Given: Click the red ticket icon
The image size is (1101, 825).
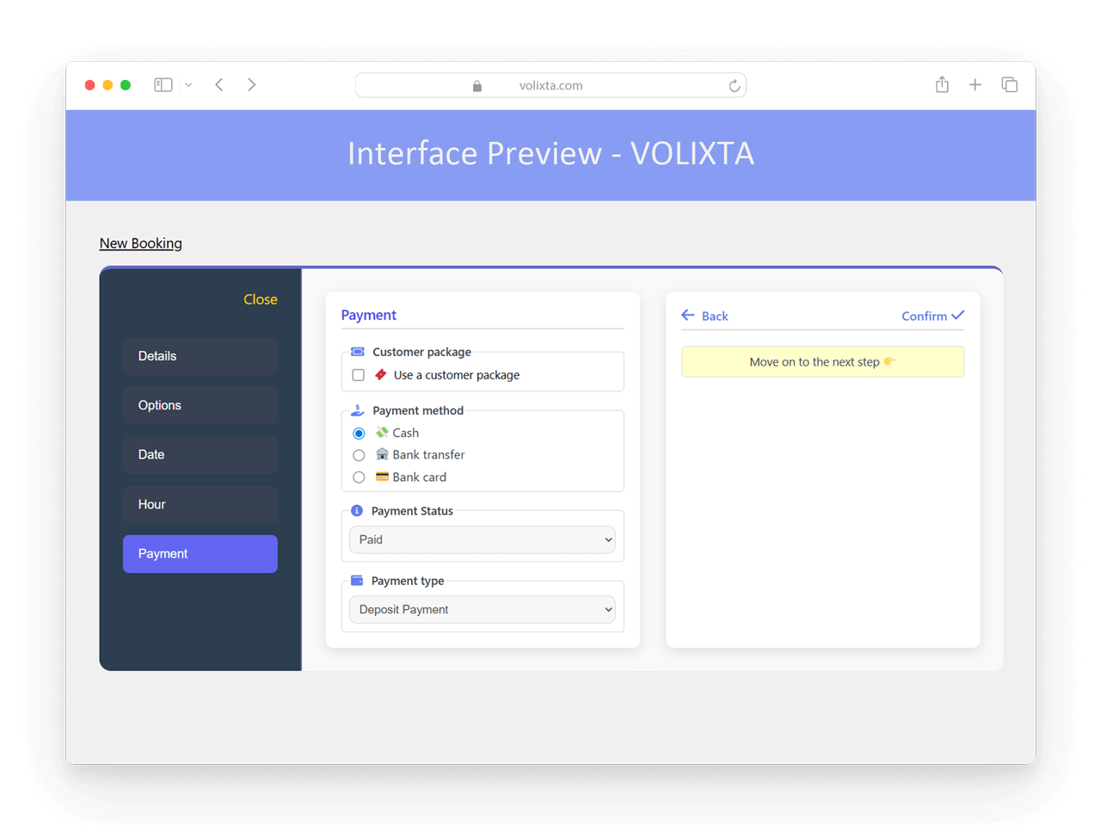Looking at the screenshot, I should tap(381, 374).
